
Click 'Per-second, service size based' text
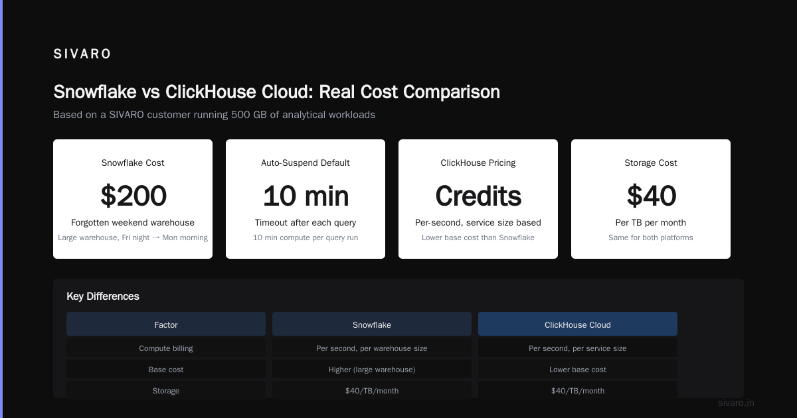(x=478, y=222)
